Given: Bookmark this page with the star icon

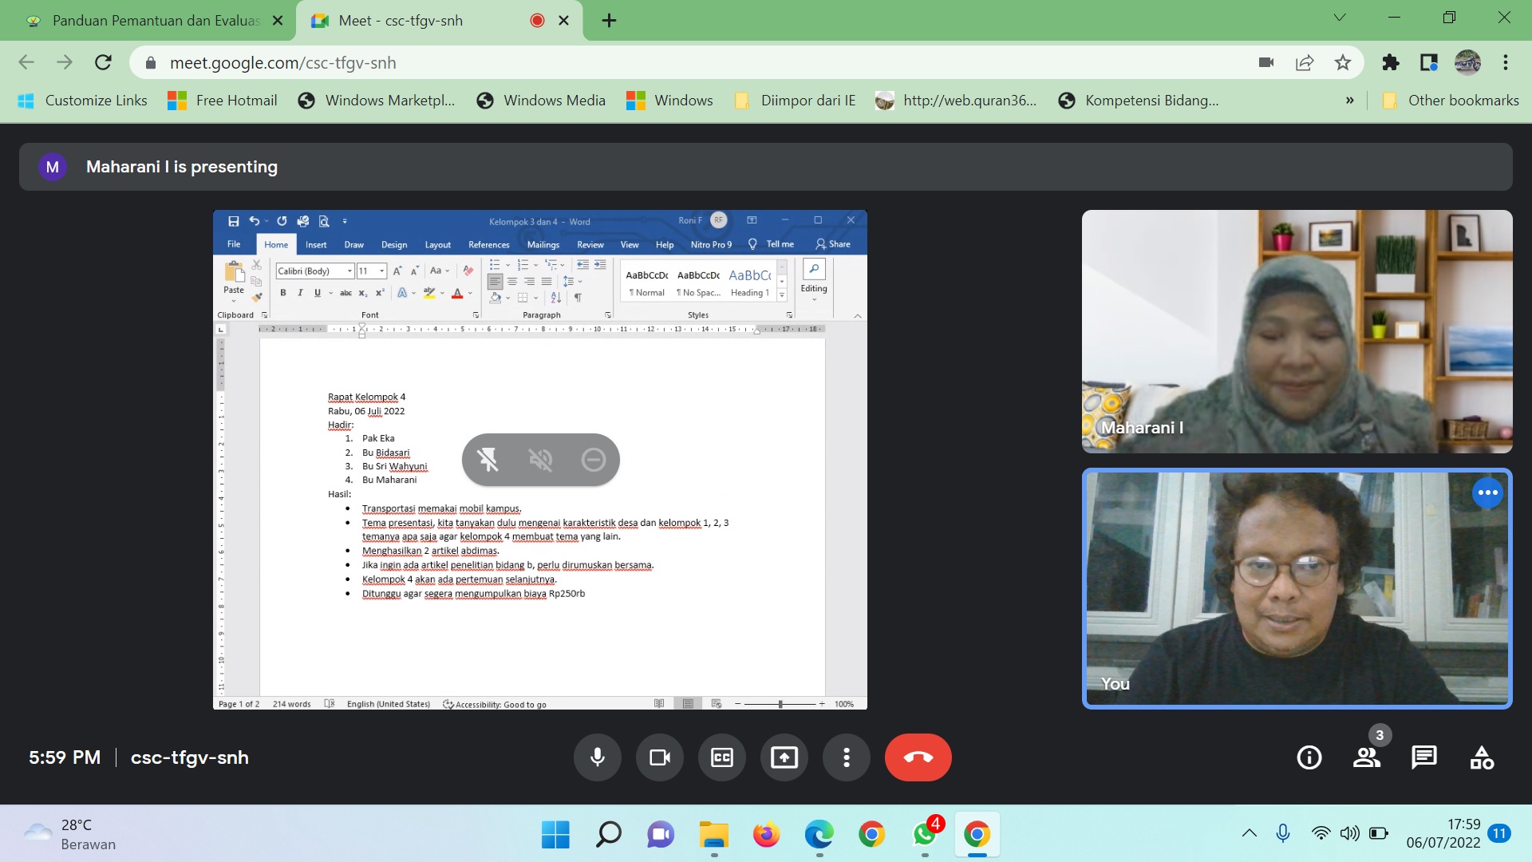Looking at the screenshot, I should pyautogui.click(x=1343, y=62).
